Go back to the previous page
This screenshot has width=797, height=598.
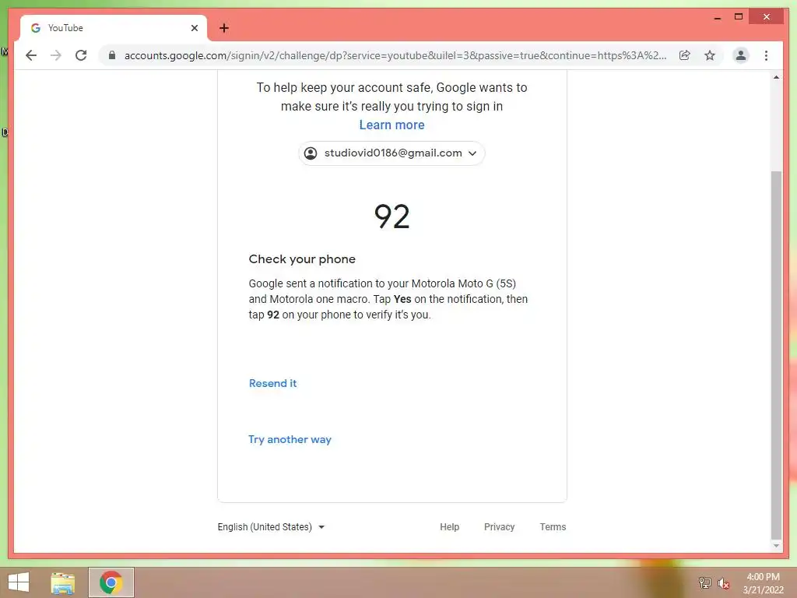31,55
